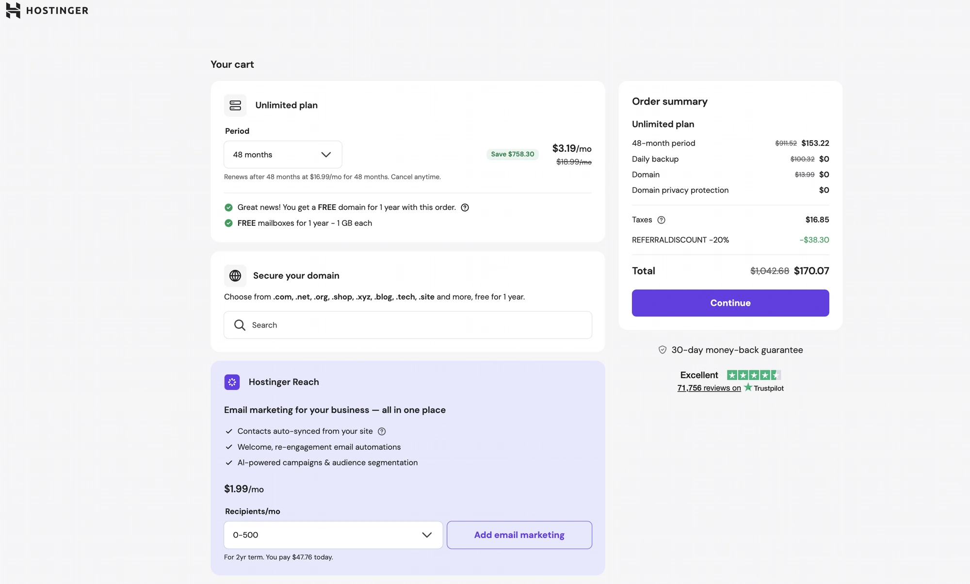This screenshot has height=584, width=970.
Task: Click the Save $758.30 badge
Action: pos(513,154)
